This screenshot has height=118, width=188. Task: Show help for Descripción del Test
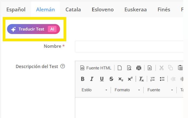[x=63, y=66]
